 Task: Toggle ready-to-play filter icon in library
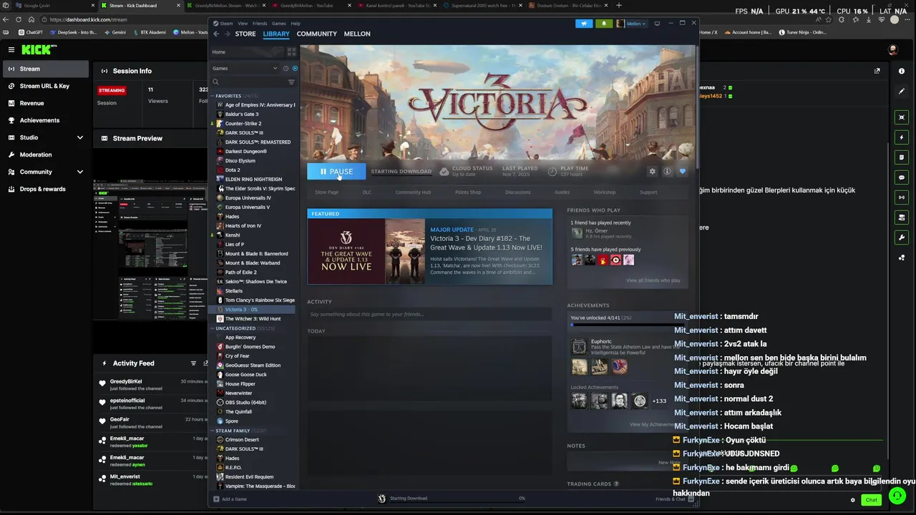click(x=294, y=68)
